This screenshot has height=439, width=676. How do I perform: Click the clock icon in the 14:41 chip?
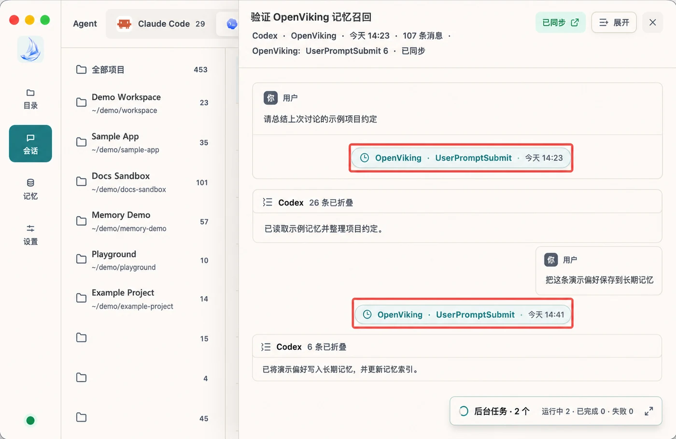[367, 315]
